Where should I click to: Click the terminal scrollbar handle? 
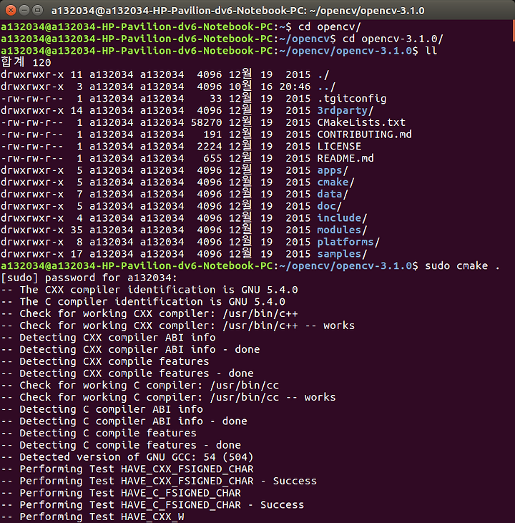click(513, 31)
